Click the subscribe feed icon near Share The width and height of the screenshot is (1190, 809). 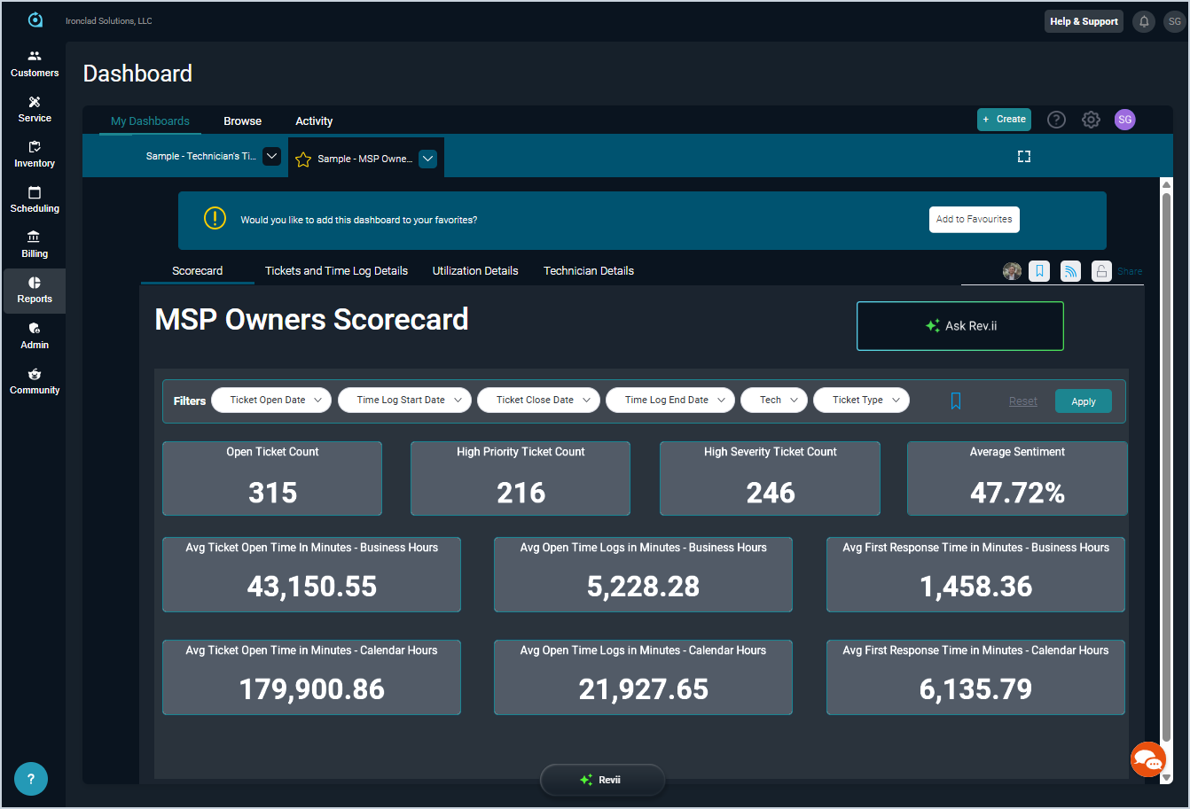(x=1070, y=271)
